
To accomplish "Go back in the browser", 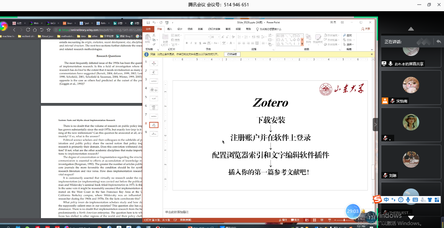I will click(14, 30).
